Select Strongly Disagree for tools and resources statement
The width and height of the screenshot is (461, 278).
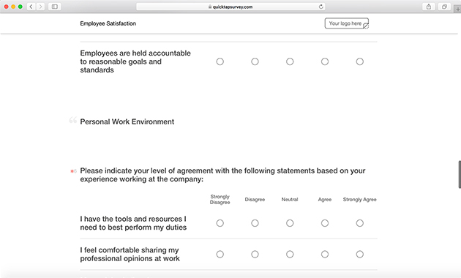pos(220,223)
